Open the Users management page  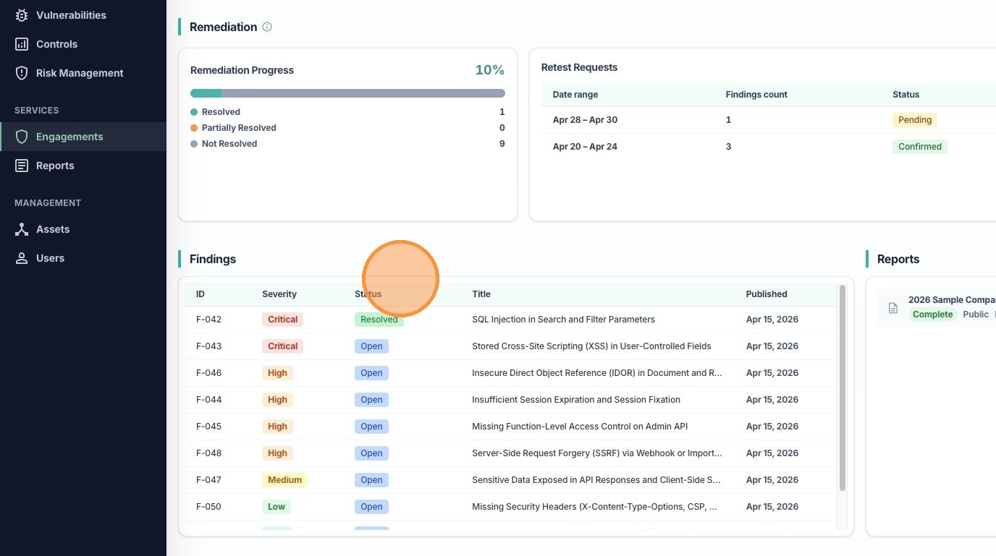pyautogui.click(x=50, y=258)
